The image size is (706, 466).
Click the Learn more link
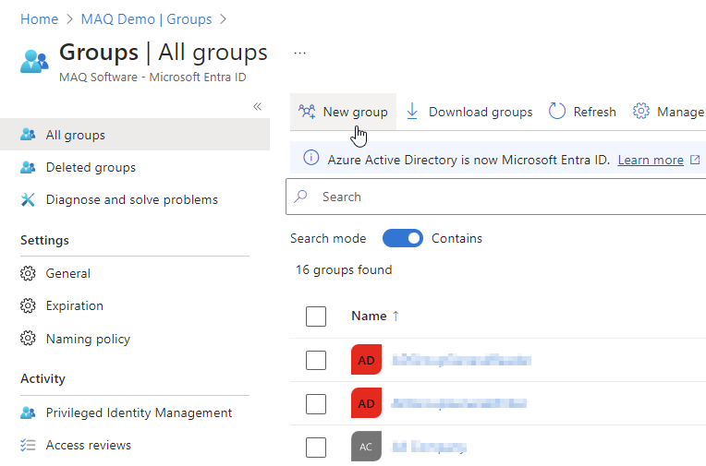tap(651, 160)
